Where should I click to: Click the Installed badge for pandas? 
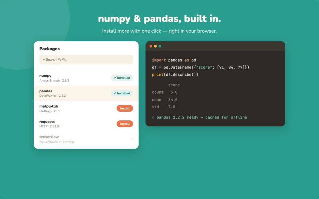coord(122,93)
